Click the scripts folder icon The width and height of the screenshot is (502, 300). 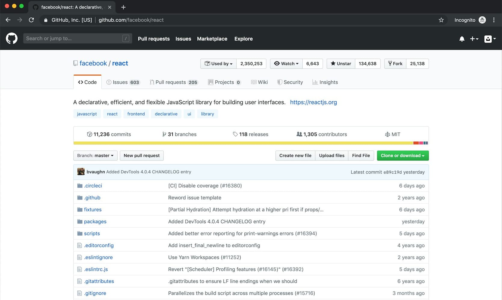click(80, 233)
